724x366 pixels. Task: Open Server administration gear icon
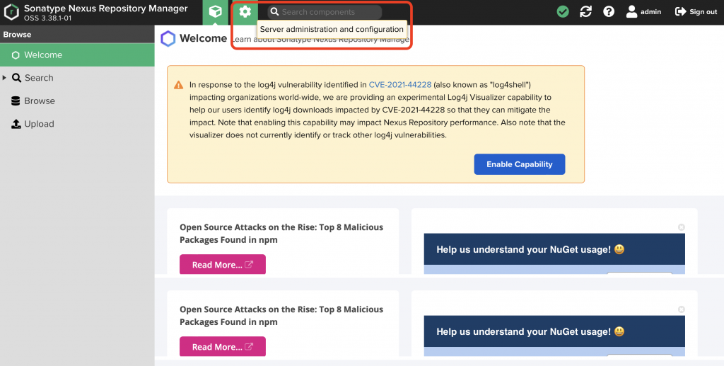click(x=245, y=12)
